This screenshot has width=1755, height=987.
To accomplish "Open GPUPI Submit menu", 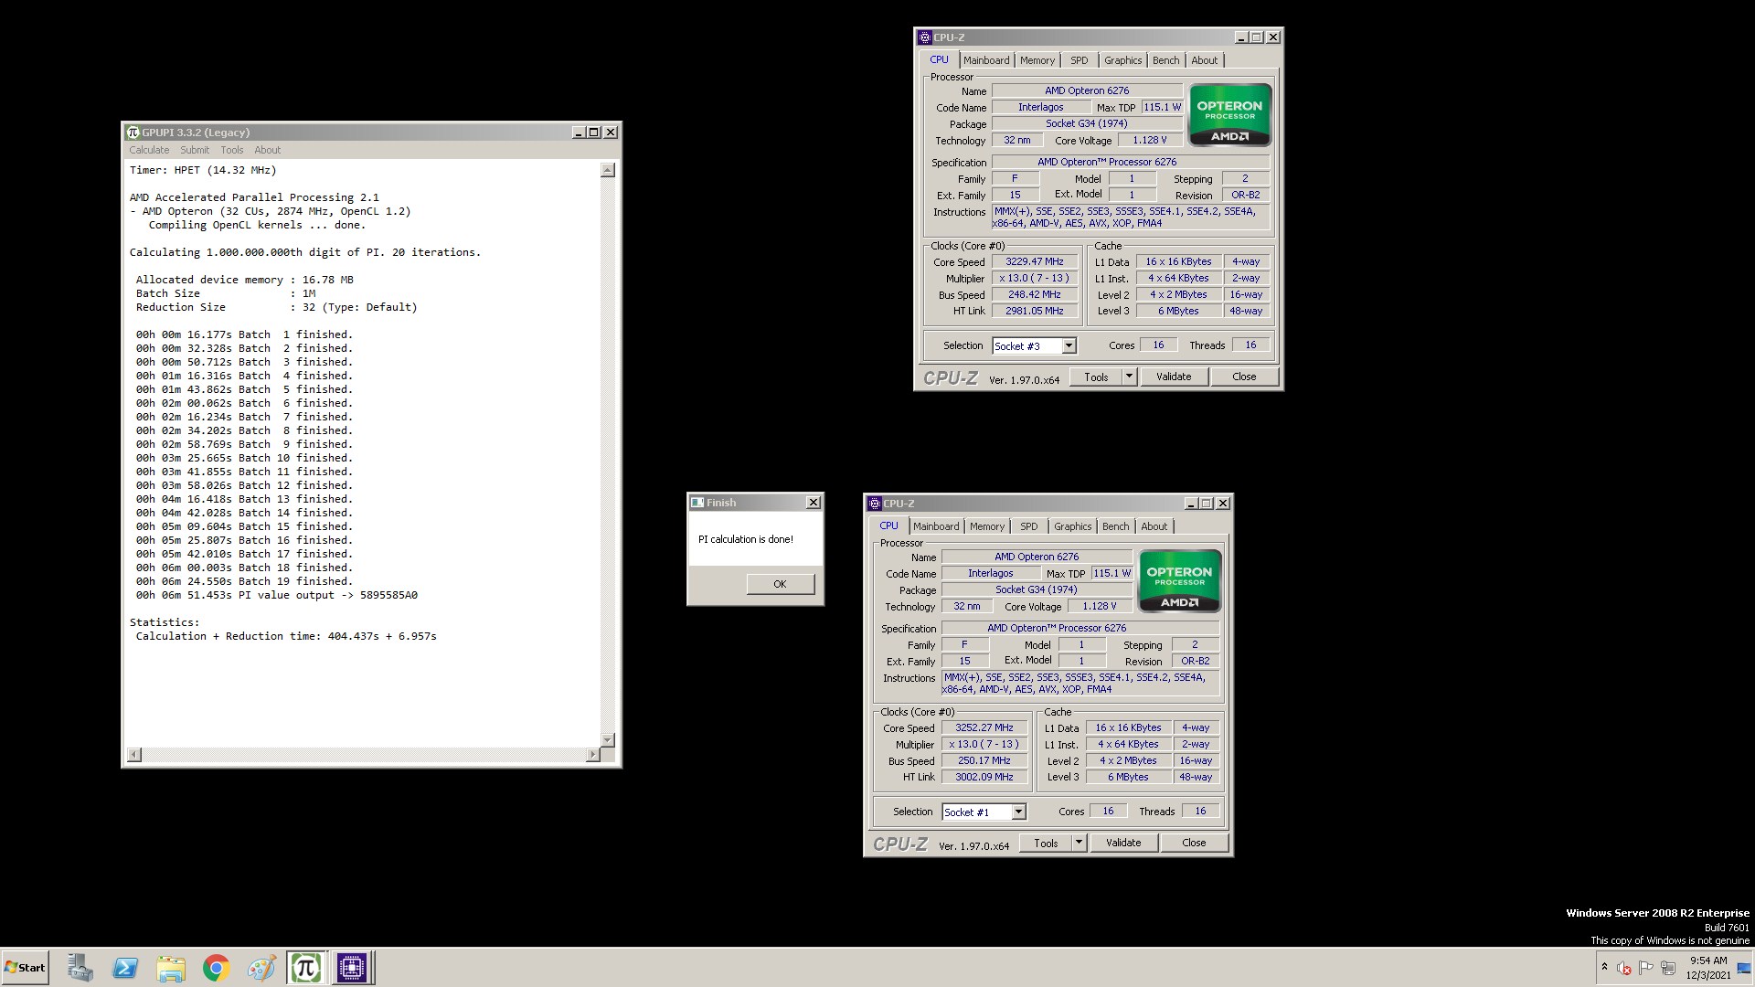I will click(195, 150).
